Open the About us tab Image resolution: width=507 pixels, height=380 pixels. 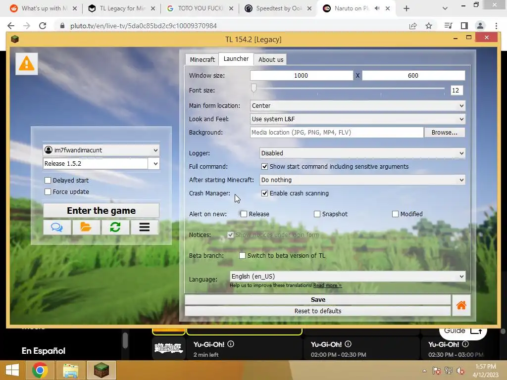tap(271, 59)
